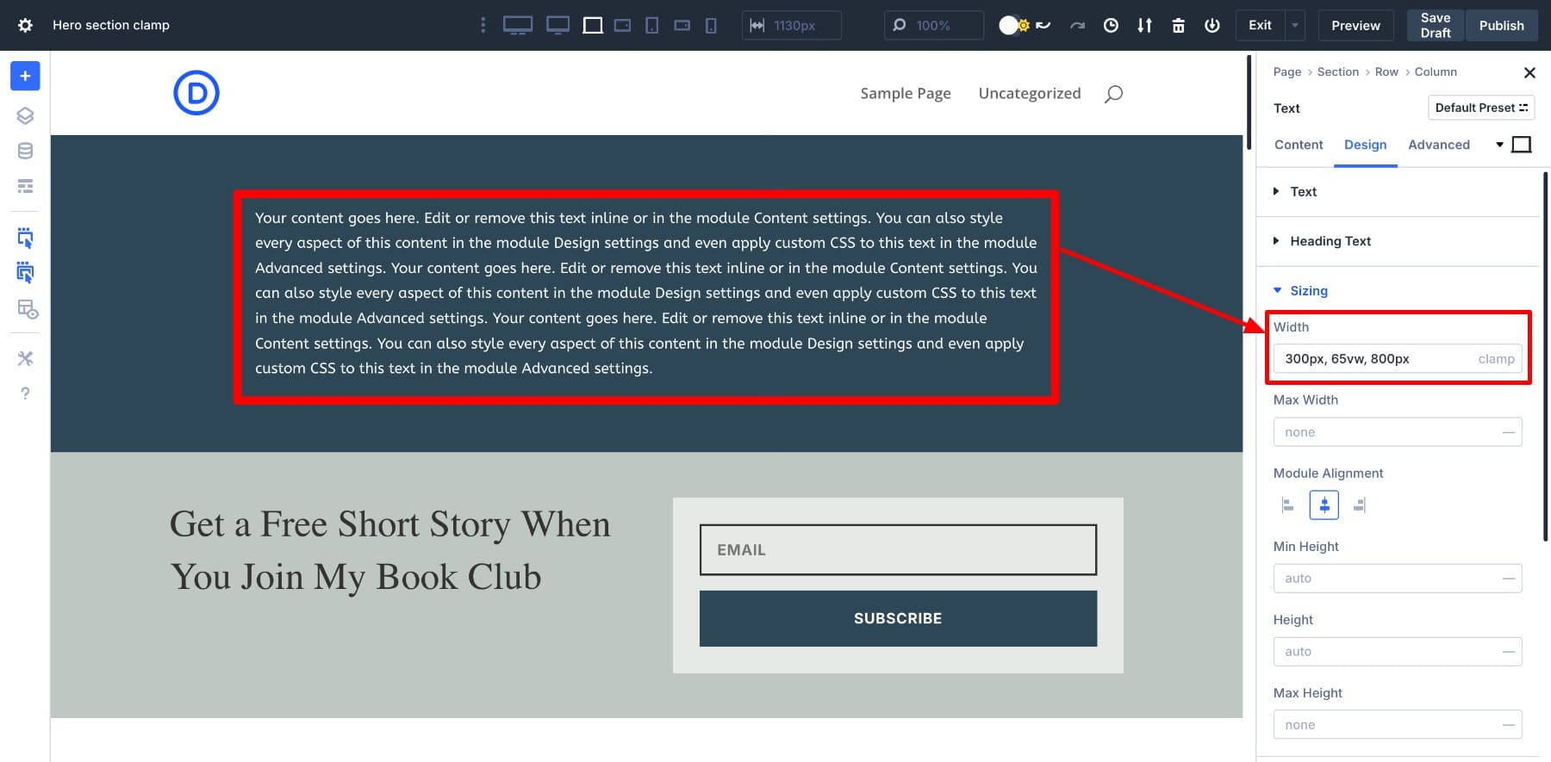
Task: Go to Page in breadcrumb
Action: pos(1287,71)
